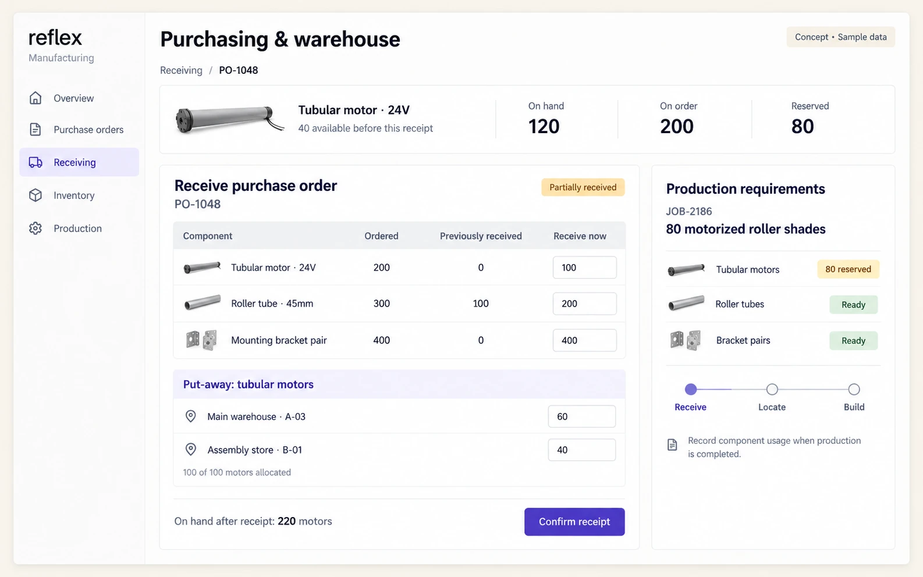Viewport: 923px width, 577px height.
Task: Click the large tubular motor product image
Action: click(230, 119)
